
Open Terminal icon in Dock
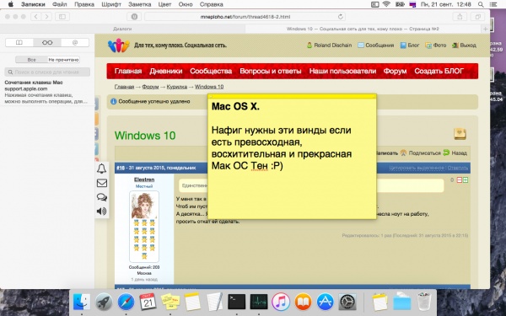(236, 302)
